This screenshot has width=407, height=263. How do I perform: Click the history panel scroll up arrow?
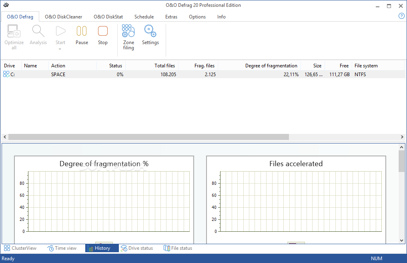(x=401, y=147)
